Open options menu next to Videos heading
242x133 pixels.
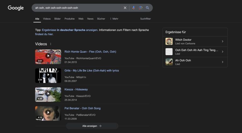coord(51,44)
